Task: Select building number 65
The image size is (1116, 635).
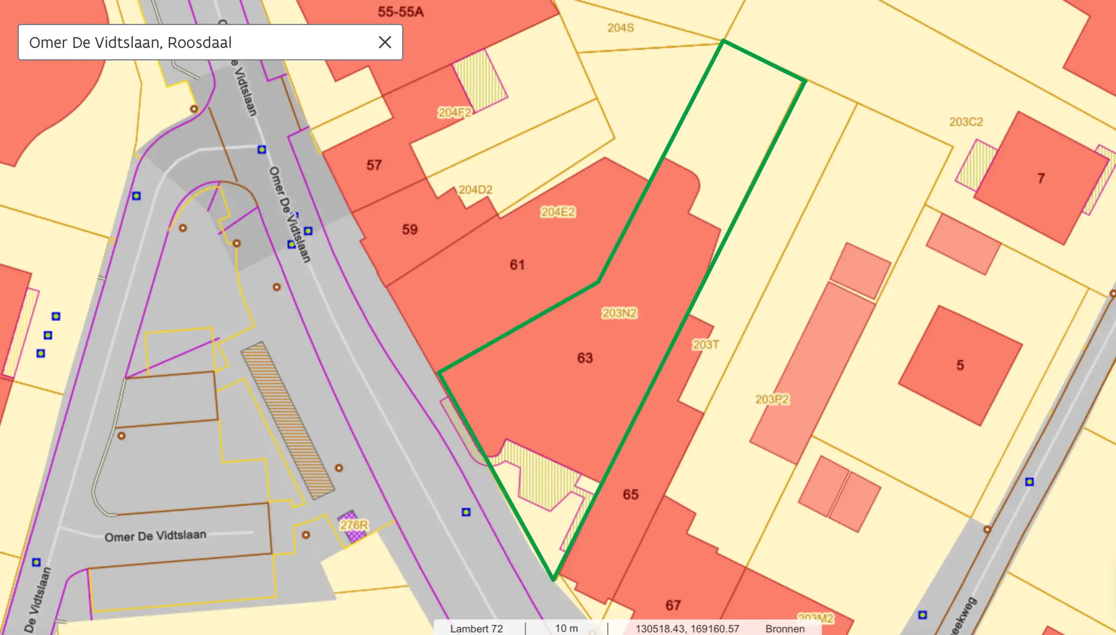Action: coord(630,494)
